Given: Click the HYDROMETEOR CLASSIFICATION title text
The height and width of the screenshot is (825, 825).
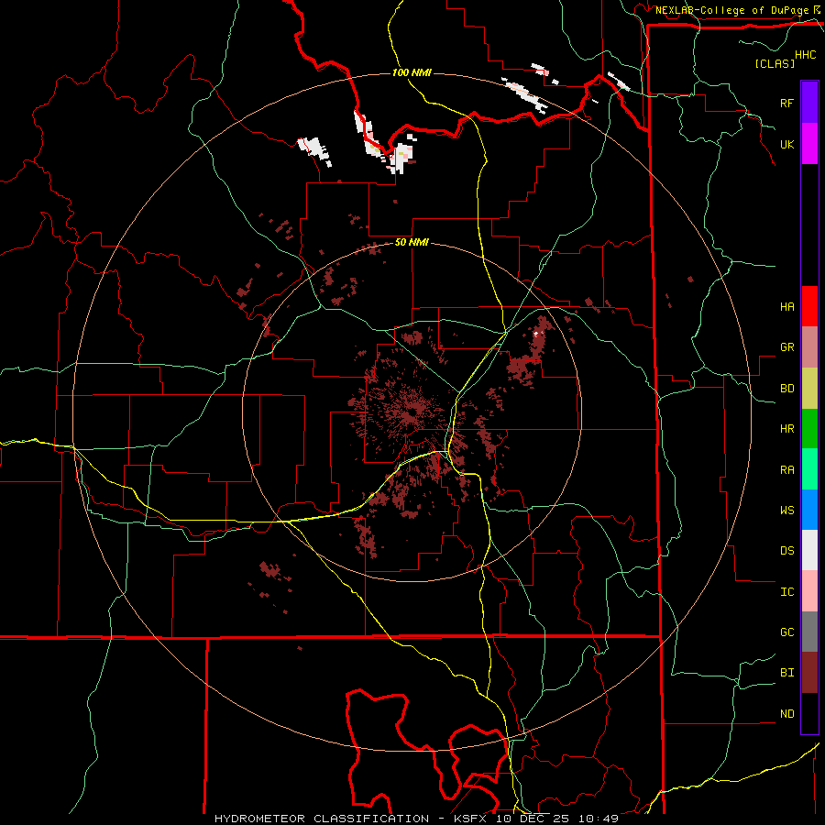Looking at the screenshot, I should tap(322, 819).
